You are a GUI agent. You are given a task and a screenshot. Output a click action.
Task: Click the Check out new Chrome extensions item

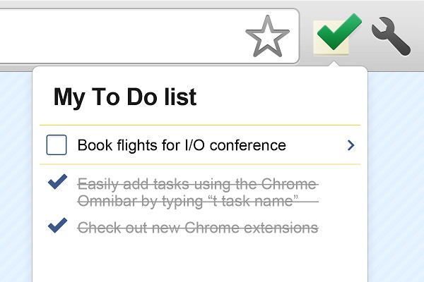point(197,228)
